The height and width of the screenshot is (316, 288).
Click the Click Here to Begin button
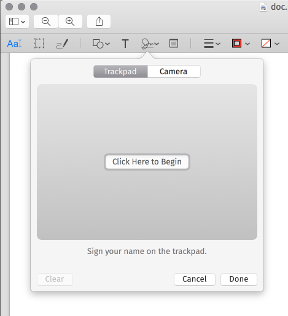pos(147,162)
